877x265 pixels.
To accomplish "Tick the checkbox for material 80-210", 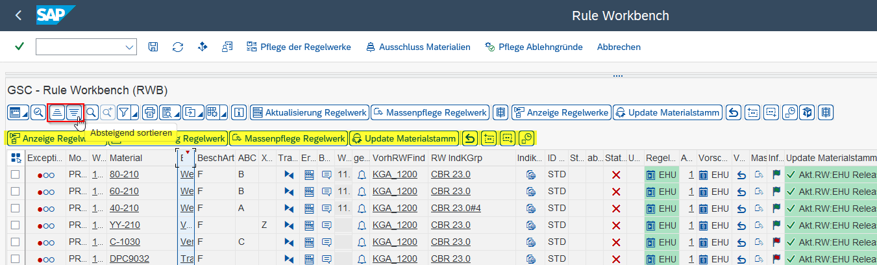I will tap(15, 175).
